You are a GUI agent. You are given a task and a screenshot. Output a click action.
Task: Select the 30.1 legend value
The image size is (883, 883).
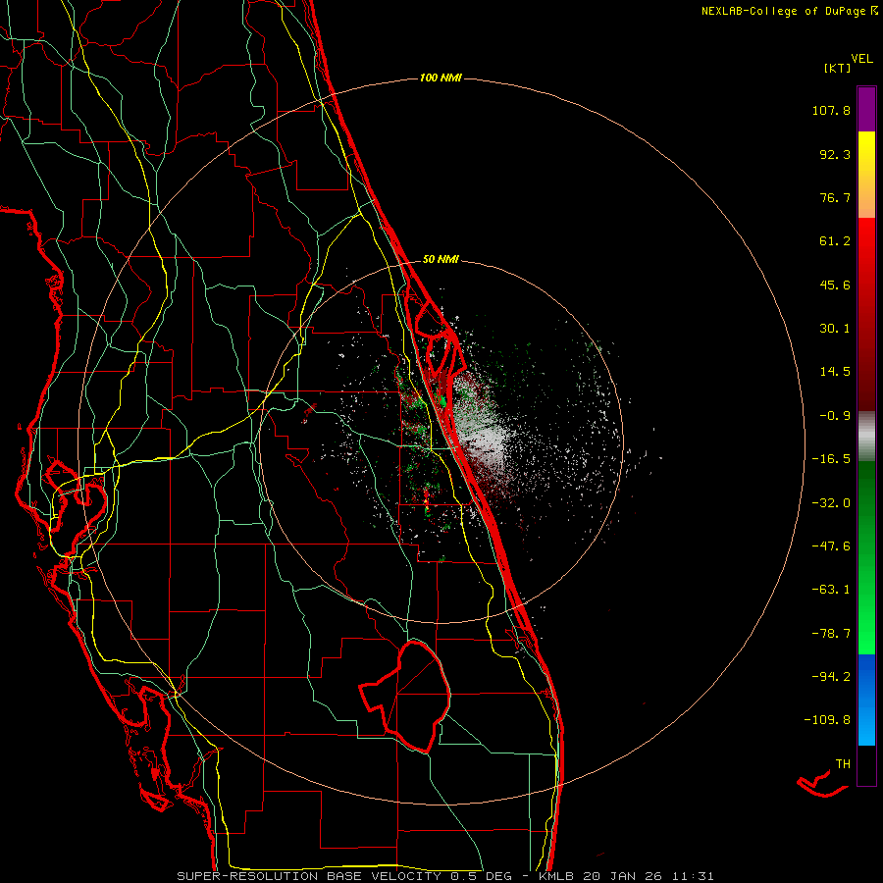point(835,329)
